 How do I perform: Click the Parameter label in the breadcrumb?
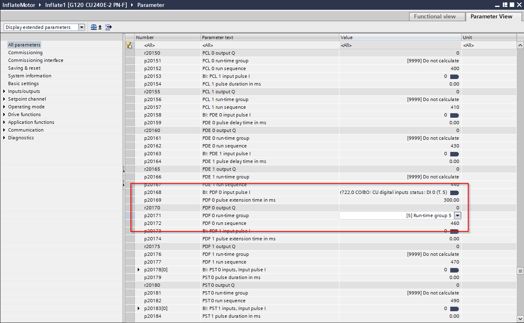151,5
